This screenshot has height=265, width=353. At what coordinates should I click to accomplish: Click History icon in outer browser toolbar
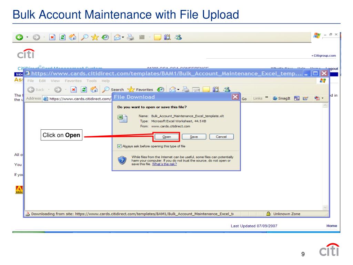(x=105, y=37)
